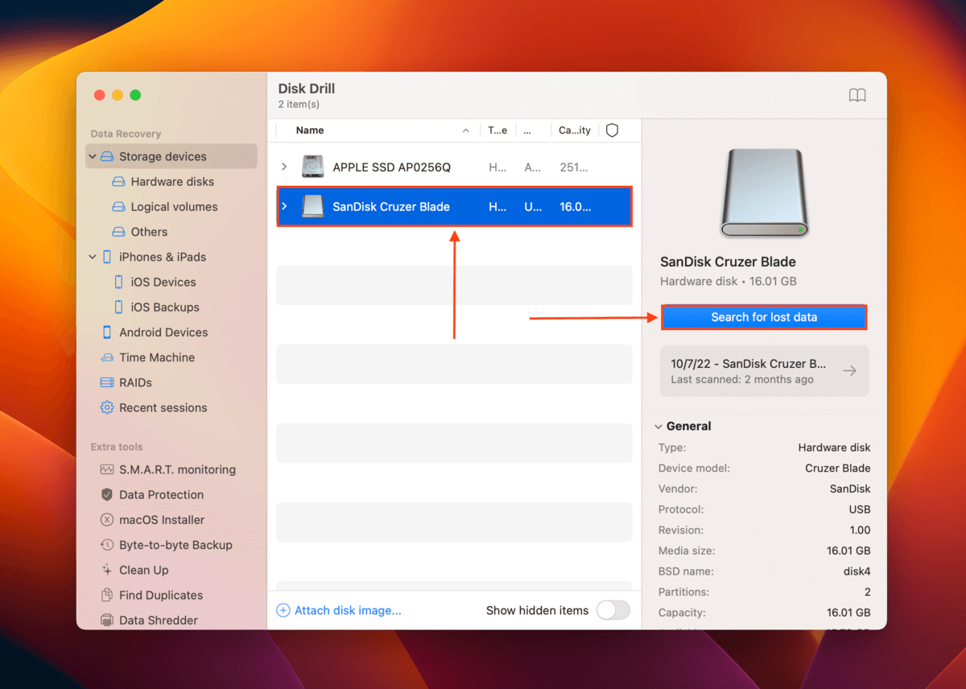Select RAIDs in sidebar
The image size is (966, 689).
pyautogui.click(x=135, y=382)
